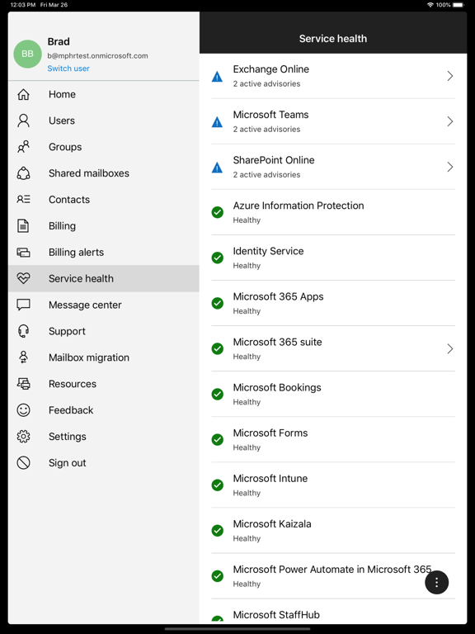
Task: Click the Service health heart icon
Action: pos(23,278)
